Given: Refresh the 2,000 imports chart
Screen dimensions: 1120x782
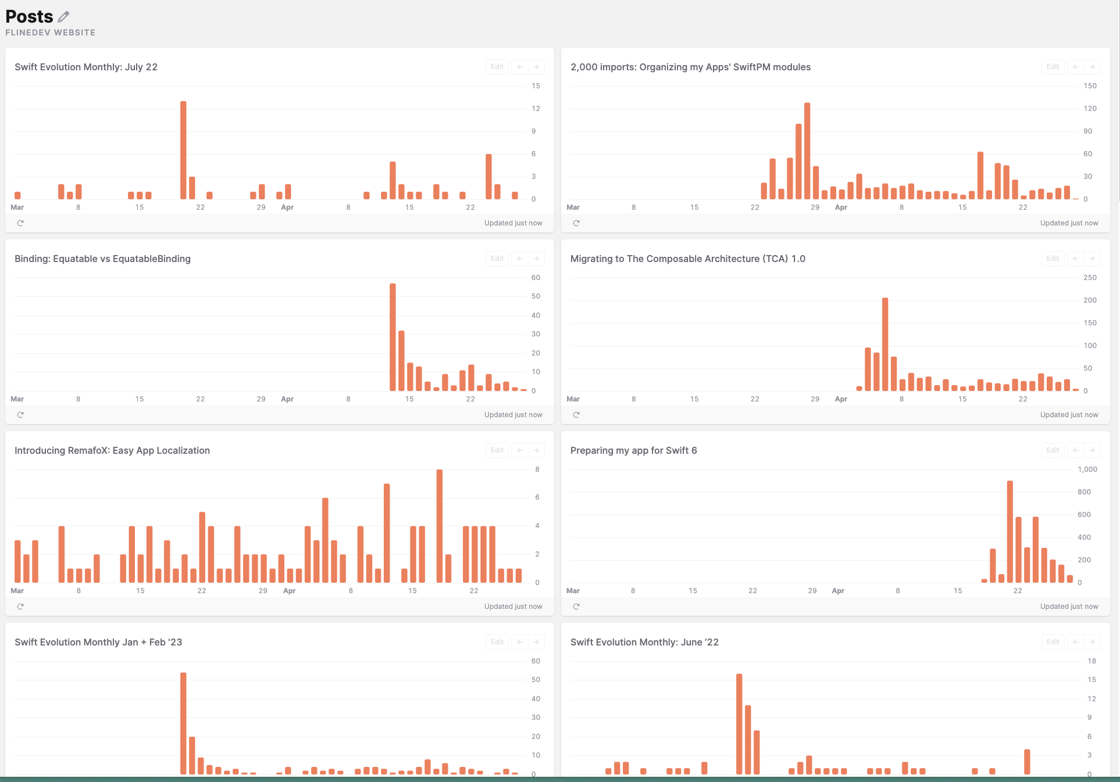Looking at the screenshot, I should pos(576,223).
